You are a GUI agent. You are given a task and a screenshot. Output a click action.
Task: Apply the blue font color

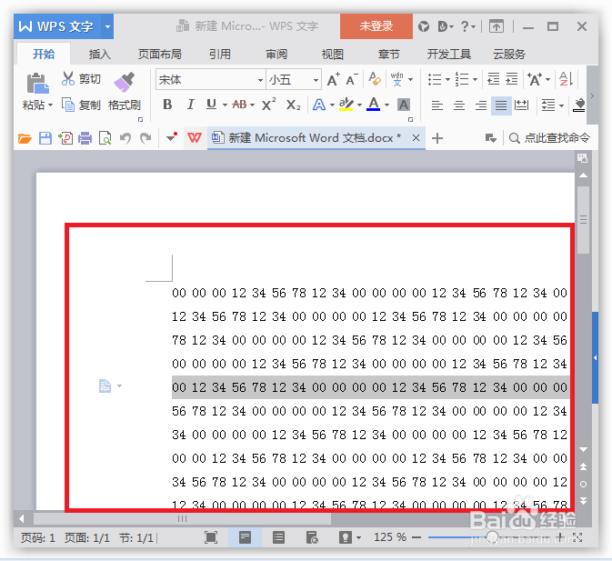(x=374, y=105)
